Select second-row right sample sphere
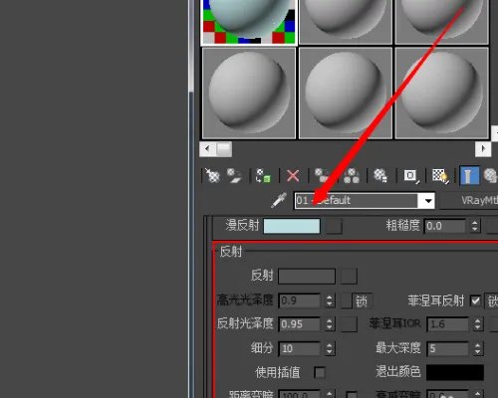Screen dimensions: 498x398 [x=441, y=93]
